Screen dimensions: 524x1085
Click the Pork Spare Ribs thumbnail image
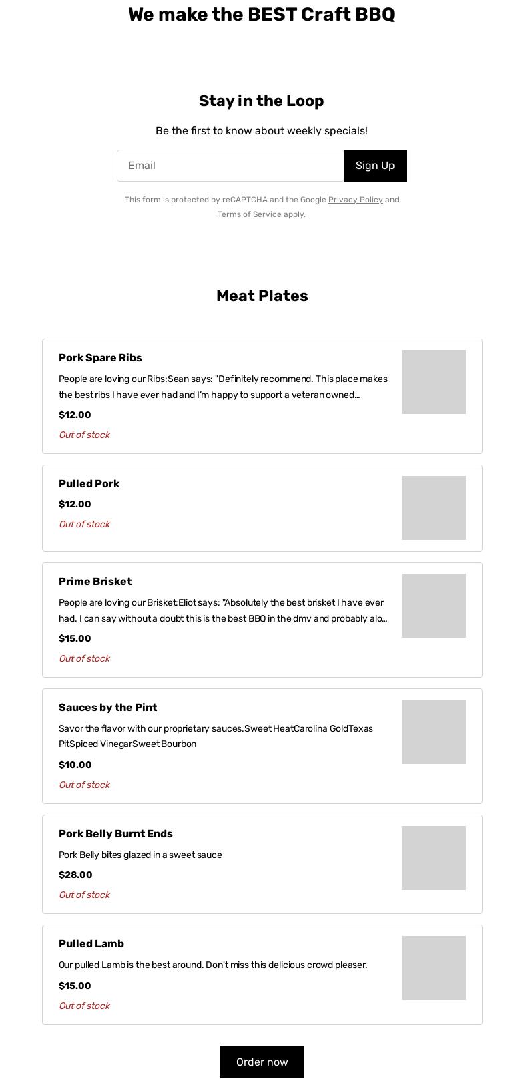point(433,382)
